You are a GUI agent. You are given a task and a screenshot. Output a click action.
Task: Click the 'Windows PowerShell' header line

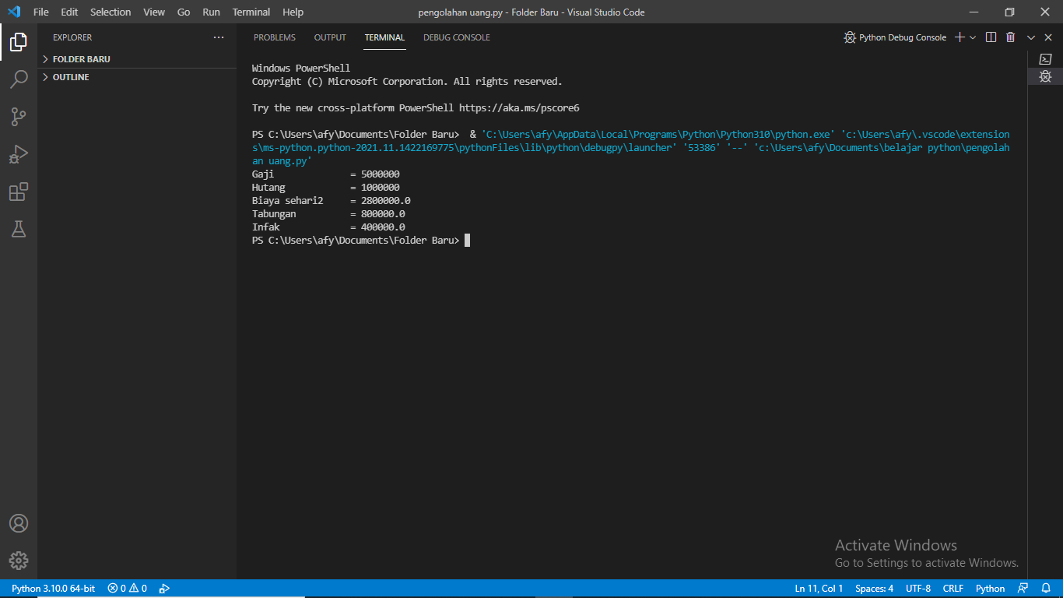coord(301,69)
